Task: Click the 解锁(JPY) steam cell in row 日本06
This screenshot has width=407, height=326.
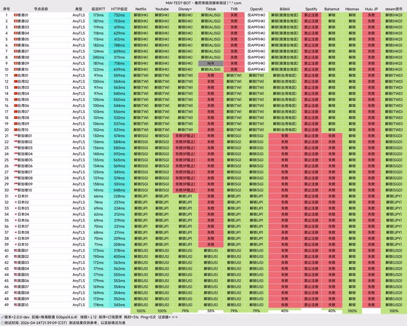Action: coord(394,220)
